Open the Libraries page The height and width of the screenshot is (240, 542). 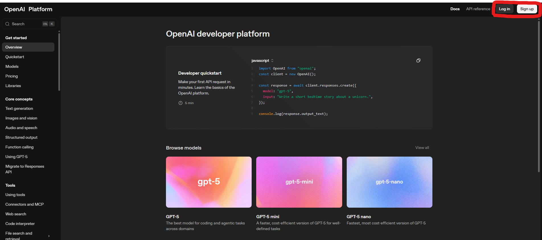point(13,86)
